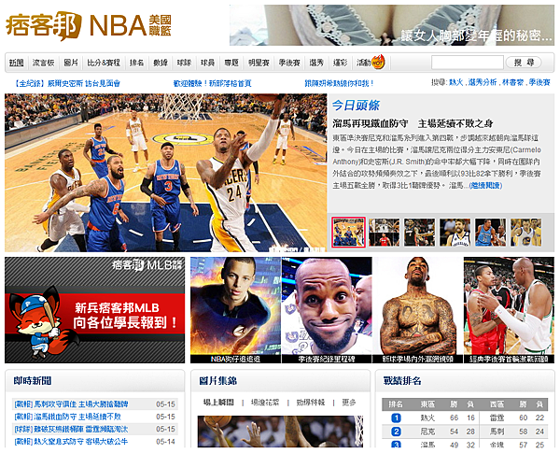Viewport: 560px width, 453px height.
Task: Open the rank 1 badge in standings
Action: click(x=396, y=418)
